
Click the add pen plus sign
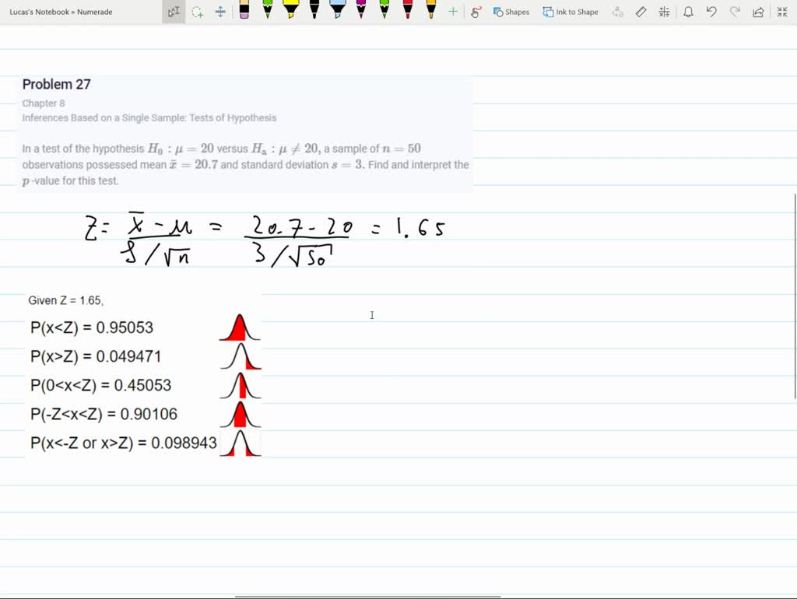click(452, 12)
